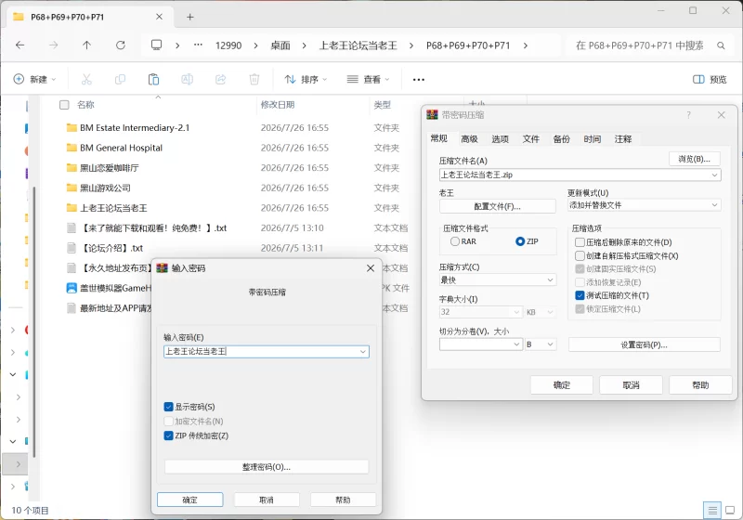The height and width of the screenshot is (520, 743).
Task: Open the new tab plus button
Action: 190,17
